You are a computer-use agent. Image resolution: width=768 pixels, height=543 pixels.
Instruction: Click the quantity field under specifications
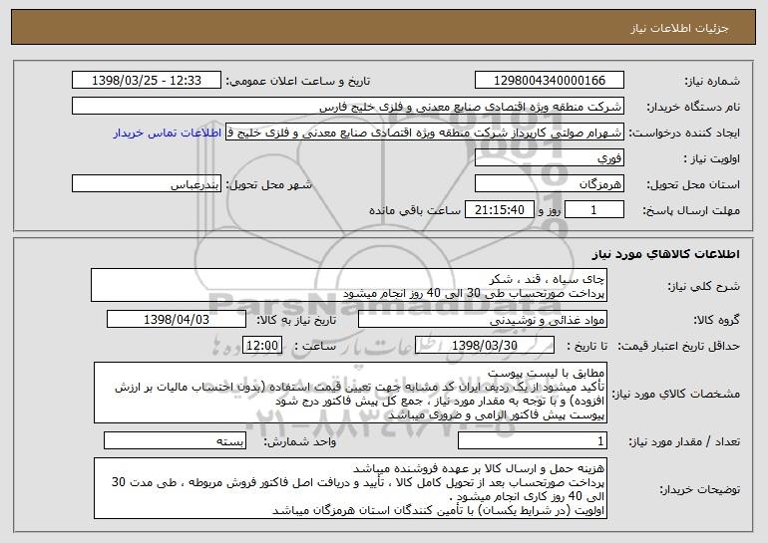click(533, 440)
